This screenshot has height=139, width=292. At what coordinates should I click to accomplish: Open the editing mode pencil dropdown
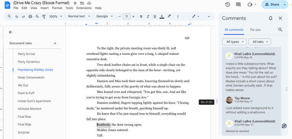195,16
